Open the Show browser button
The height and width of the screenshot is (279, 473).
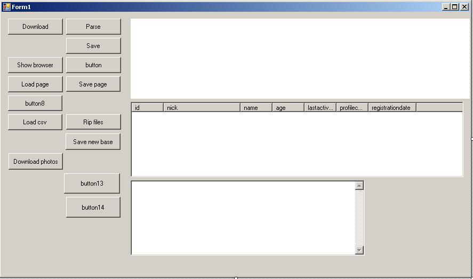pos(35,65)
